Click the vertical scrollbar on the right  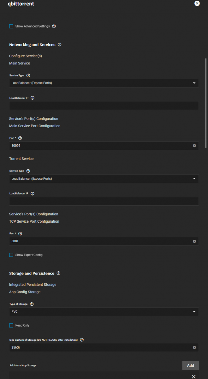point(206,101)
